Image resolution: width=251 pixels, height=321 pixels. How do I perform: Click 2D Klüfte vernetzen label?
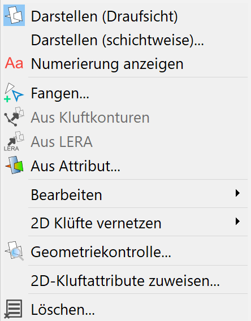pos(96,223)
